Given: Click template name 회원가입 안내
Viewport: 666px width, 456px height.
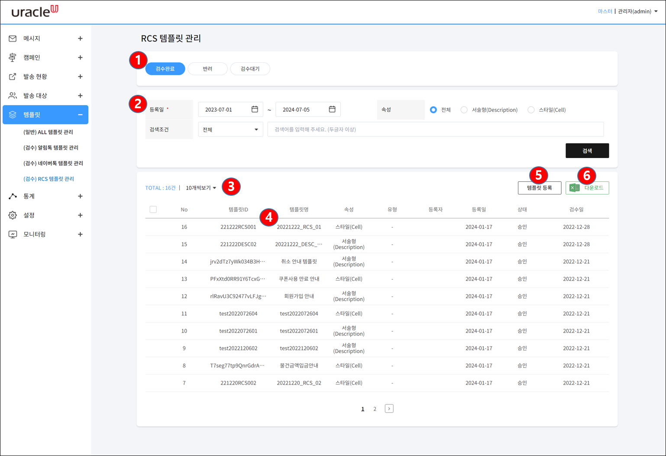Looking at the screenshot, I should (x=299, y=296).
